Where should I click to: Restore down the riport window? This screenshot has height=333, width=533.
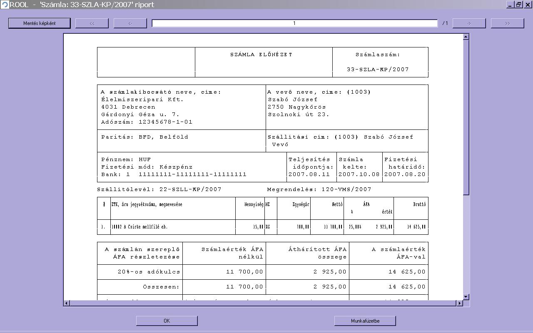(519, 5)
